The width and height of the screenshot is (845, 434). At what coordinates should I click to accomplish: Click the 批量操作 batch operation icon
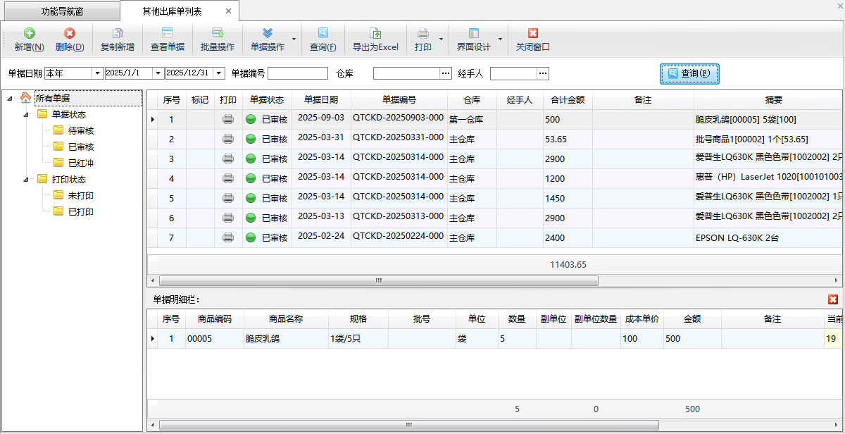tap(217, 34)
